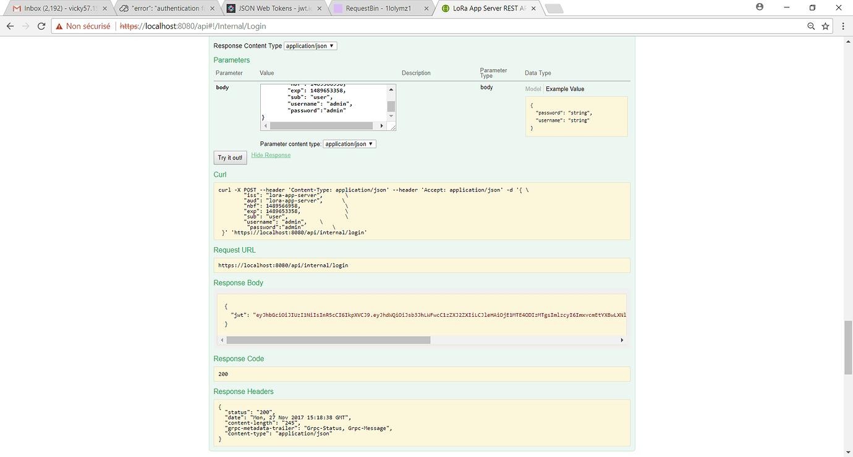Viewport: 853px width, 457px height.
Task: Open the Parameter content type dropdown
Action: click(349, 144)
